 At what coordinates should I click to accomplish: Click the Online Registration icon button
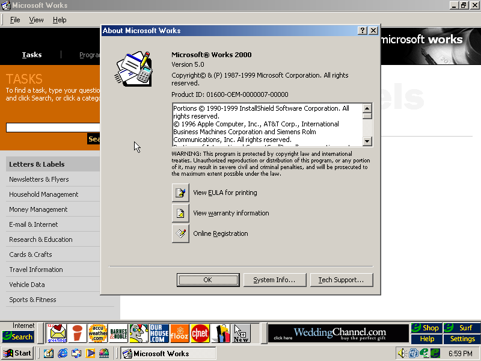coord(180,233)
